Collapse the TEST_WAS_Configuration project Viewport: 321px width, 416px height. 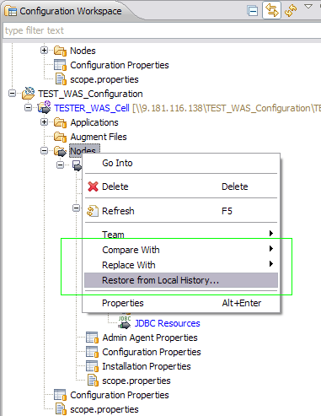[x=12, y=93]
